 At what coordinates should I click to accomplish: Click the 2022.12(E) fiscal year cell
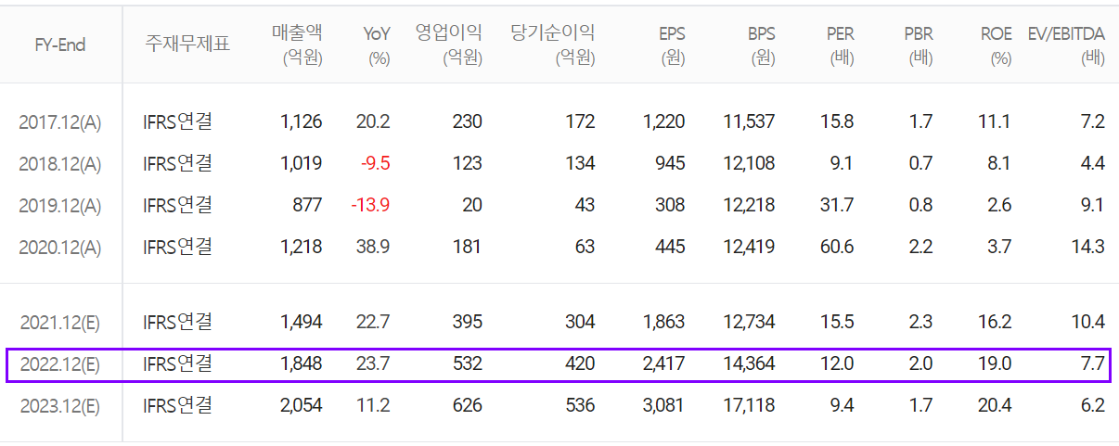[60, 364]
